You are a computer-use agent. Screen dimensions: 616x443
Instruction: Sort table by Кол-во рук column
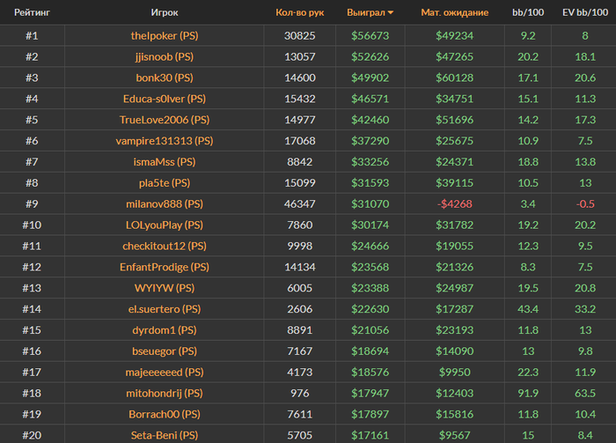[300, 12]
